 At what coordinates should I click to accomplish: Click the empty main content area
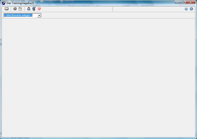98,77
